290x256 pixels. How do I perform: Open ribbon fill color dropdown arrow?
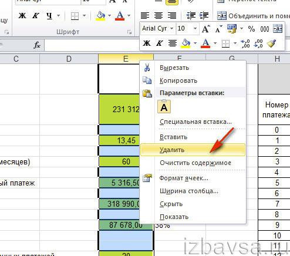[109, 16]
